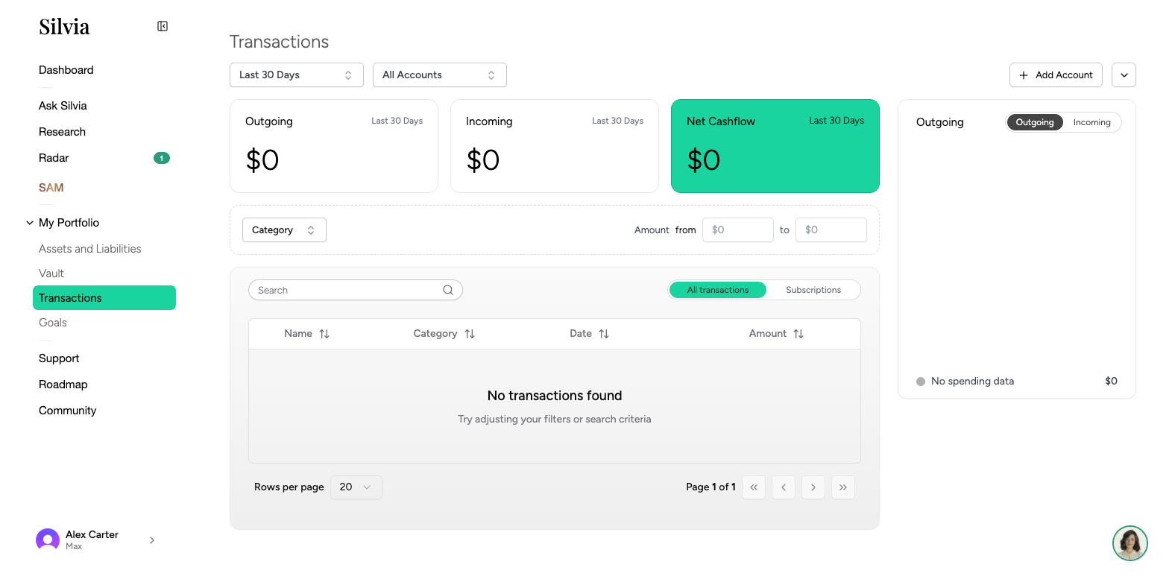Image resolution: width=1172 pixels, height=579 pixels.
Task: Show Subscriptions list
Action: point(813,290)
